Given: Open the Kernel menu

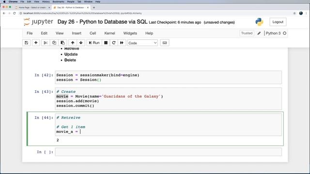Looking at the screenshot, I should coord(109,33).
